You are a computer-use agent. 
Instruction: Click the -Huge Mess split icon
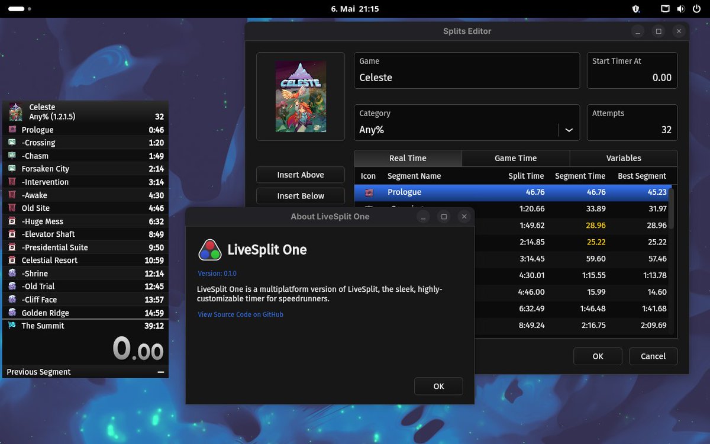(12, 221)
